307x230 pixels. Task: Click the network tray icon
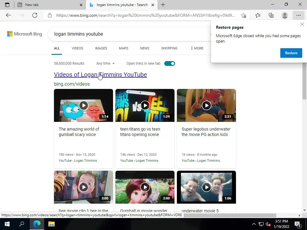[261, 224]
